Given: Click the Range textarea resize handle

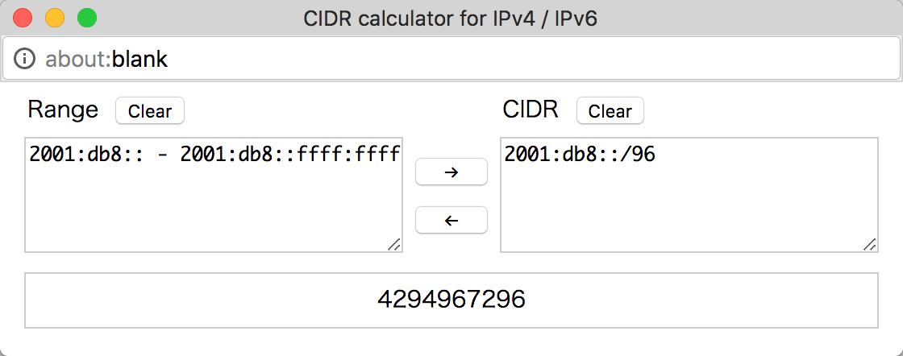Looking at the screenshot, I should click(394, 244).
